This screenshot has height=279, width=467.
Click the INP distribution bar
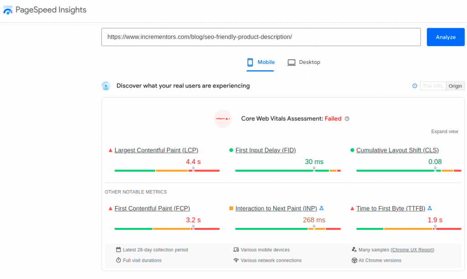pos(288,229)
